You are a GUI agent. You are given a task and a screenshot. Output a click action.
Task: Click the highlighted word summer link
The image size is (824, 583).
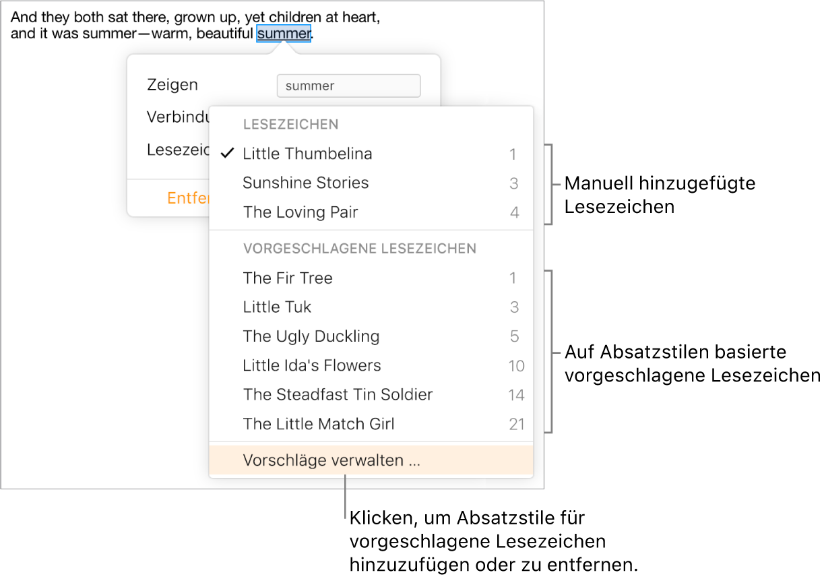[x=284, y=34]
